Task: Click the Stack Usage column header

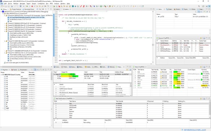Action: [x=177, y=70]
